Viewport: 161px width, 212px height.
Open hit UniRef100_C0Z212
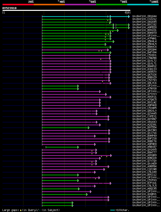click(x=144, y=19)
